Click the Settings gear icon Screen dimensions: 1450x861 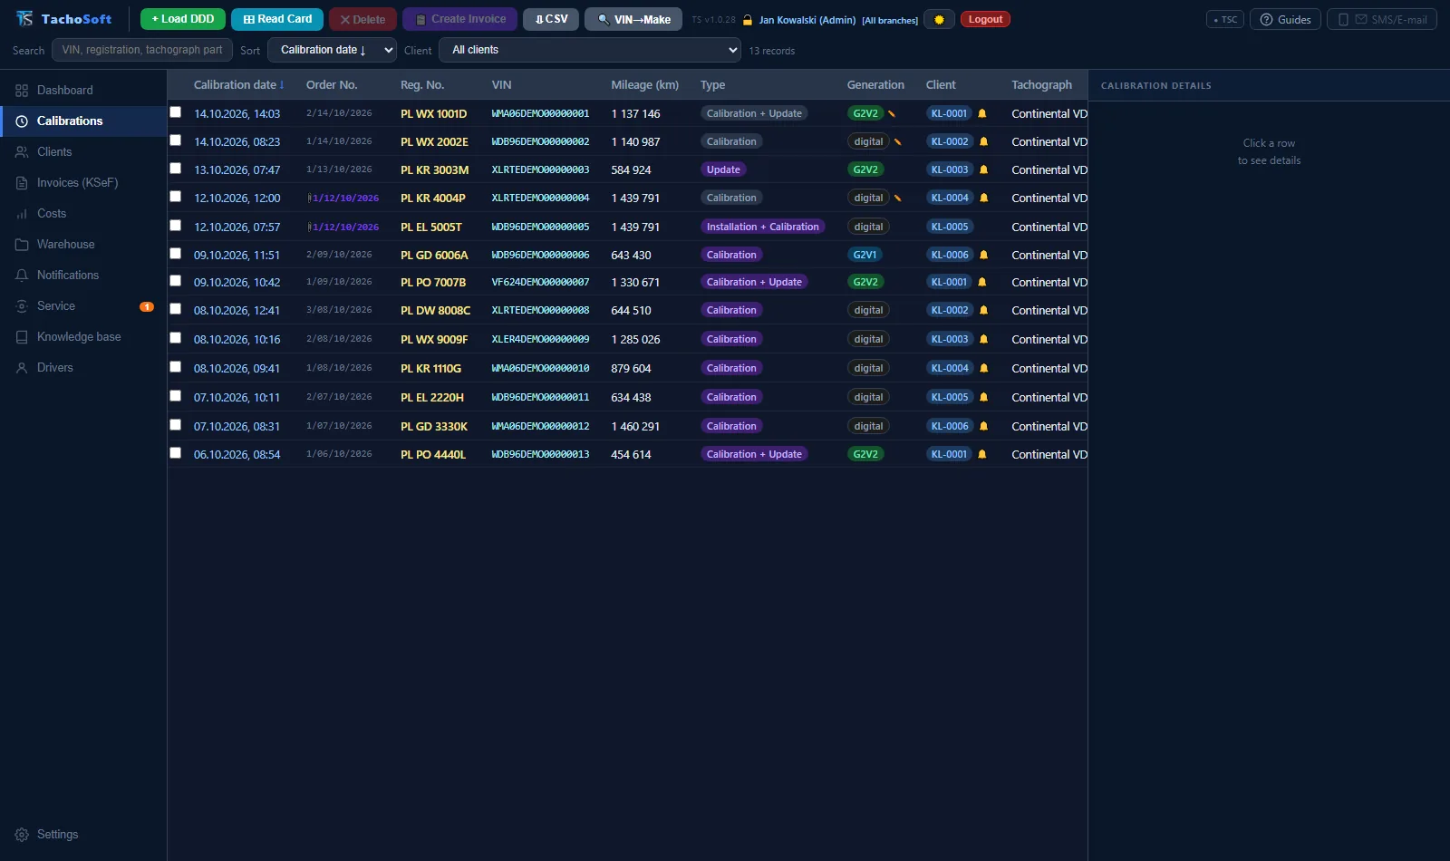click(x=22, y=835)
